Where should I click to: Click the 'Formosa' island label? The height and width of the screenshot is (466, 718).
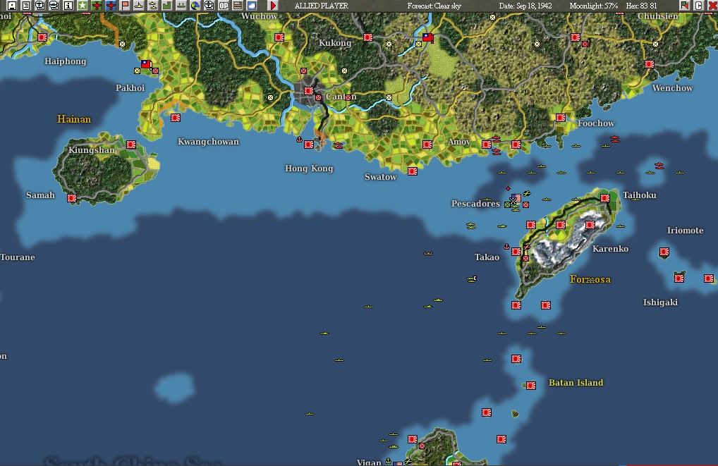point(590,279)
